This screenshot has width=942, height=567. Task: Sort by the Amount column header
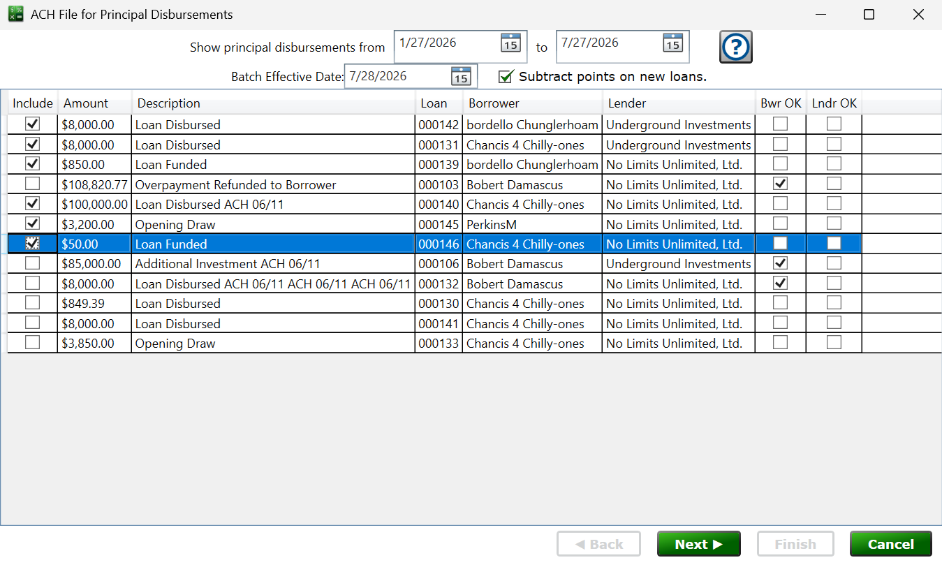click(x=95, y=103)
